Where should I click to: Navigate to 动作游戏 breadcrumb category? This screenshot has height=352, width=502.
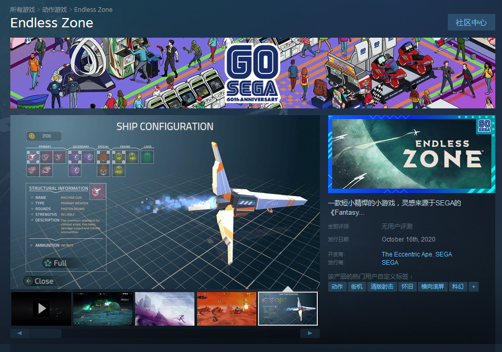click(54, 10)
